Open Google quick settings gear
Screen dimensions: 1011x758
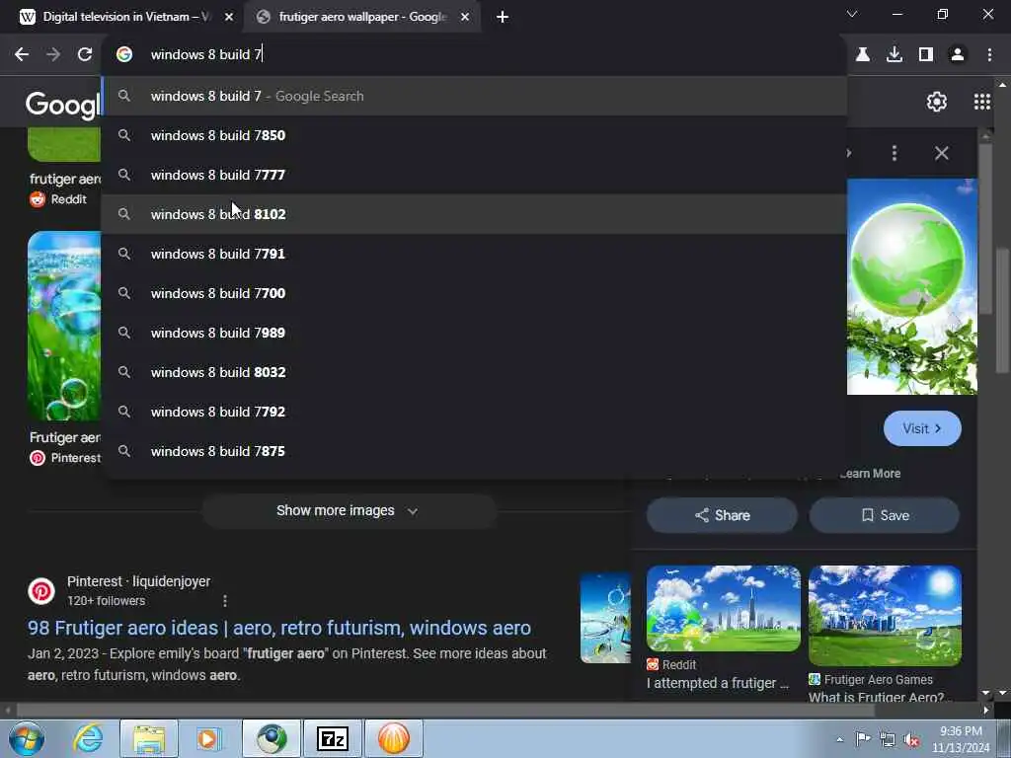tap(936, 102)
